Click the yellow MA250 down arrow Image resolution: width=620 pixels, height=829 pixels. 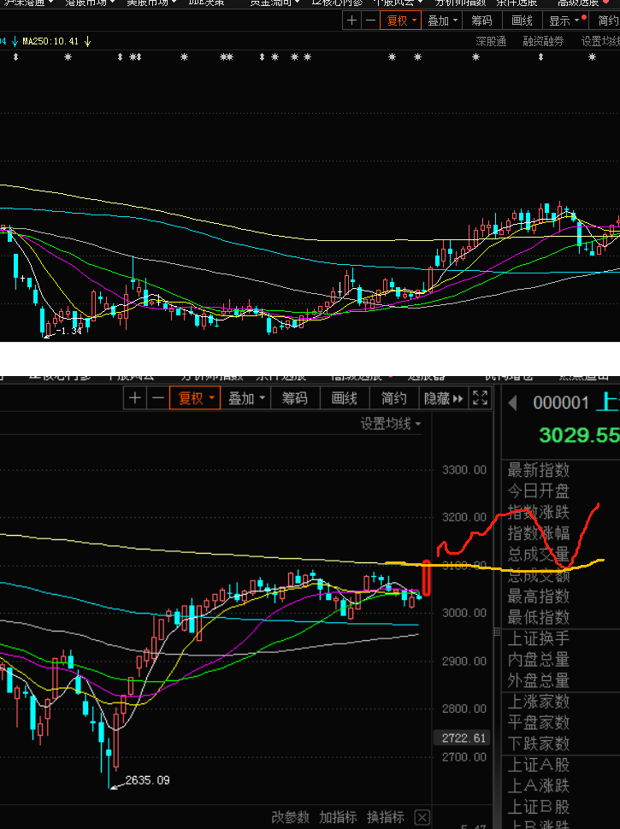pyautogui.click(x=88, y=41)
